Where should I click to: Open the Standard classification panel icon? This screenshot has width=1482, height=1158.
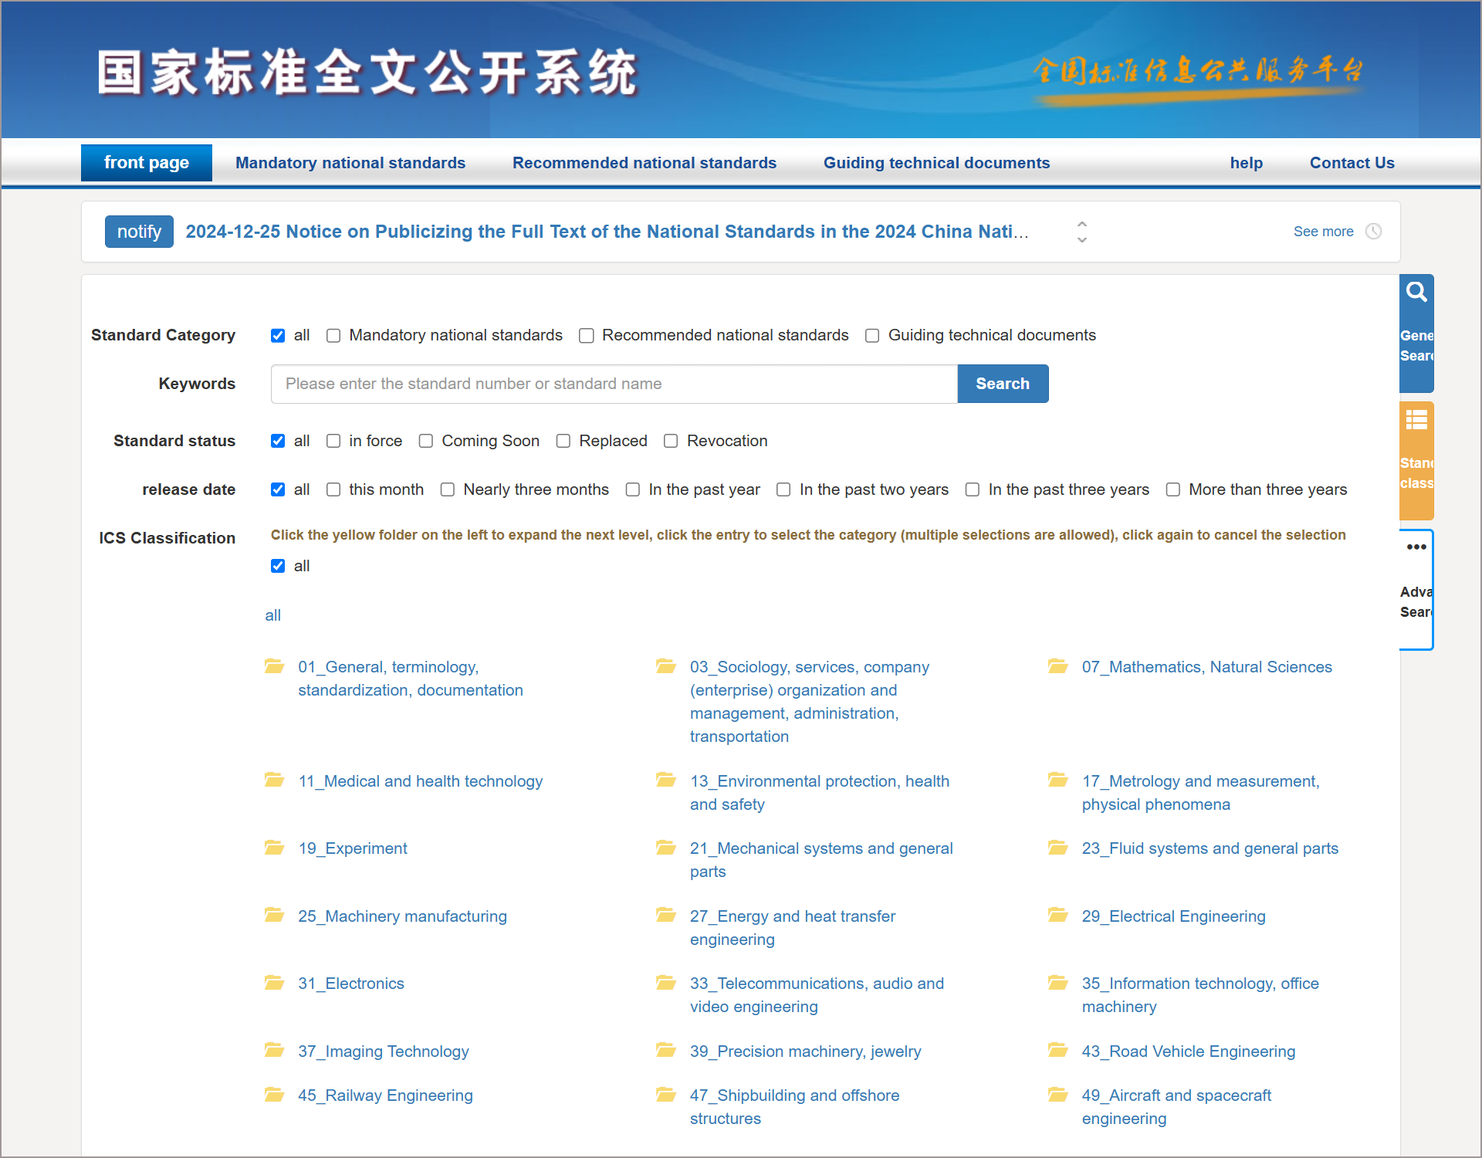coord(1417,420)
